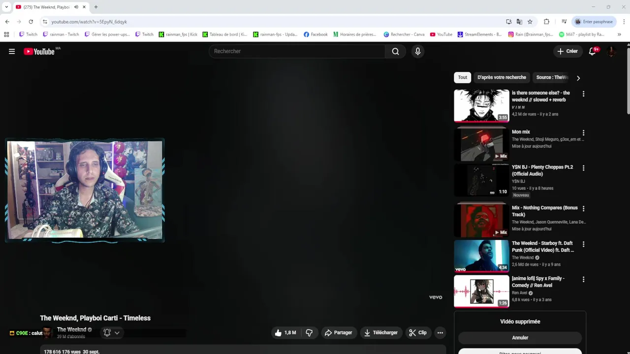Open The Weeknd channel name link

pos(71,329)
